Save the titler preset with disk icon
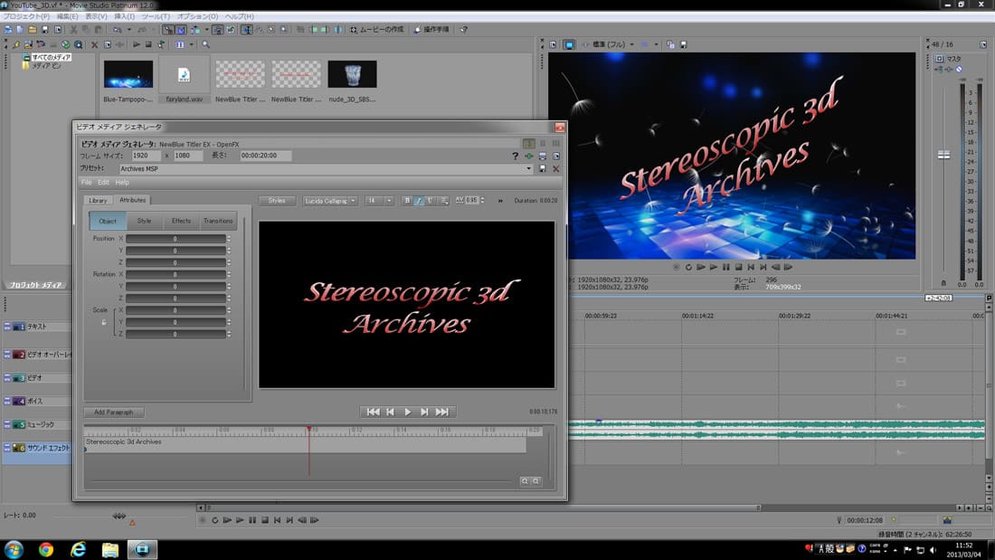Screen dimensions: 995x560 (543, 168)
